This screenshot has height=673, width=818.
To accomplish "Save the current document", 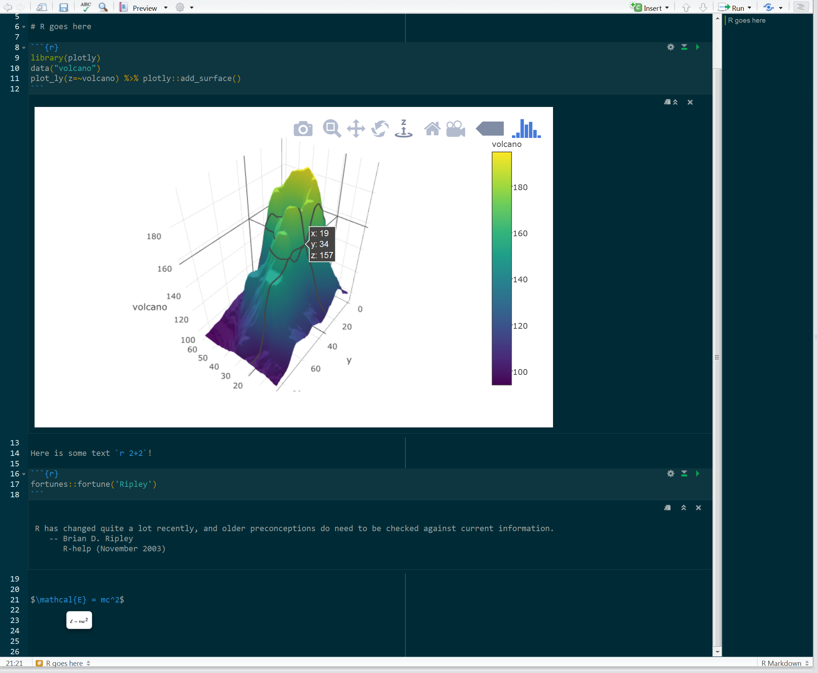I will click(x=63, y=7).
